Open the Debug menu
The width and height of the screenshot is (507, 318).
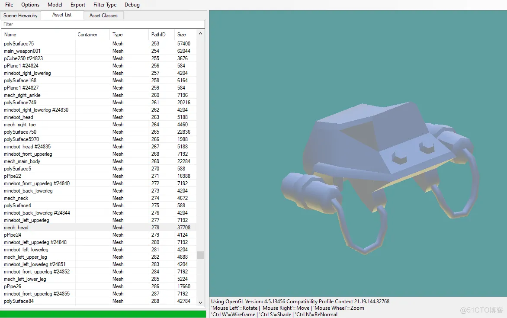click(132, 5)
